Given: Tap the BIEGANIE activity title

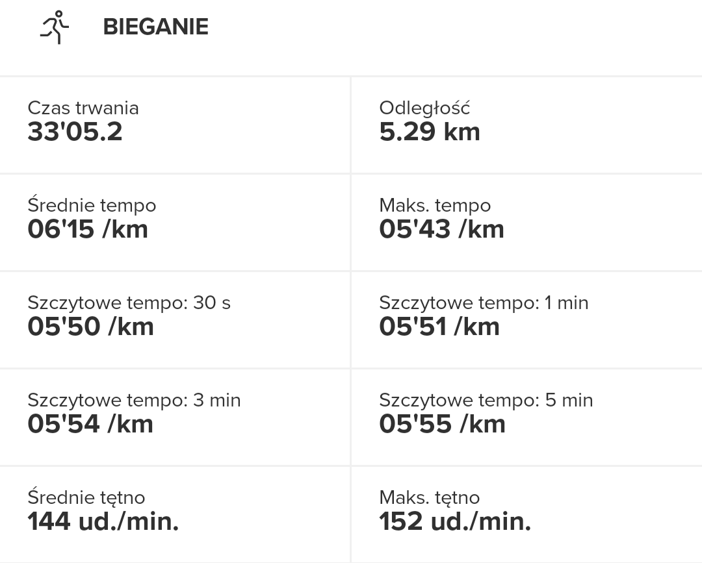Looking at the screenshot, I should (x=156, y=27).
